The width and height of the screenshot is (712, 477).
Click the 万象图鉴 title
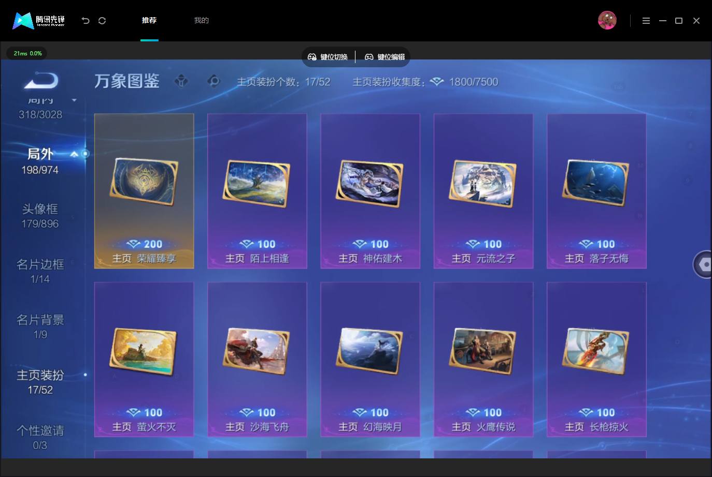(x=127, y=81)
